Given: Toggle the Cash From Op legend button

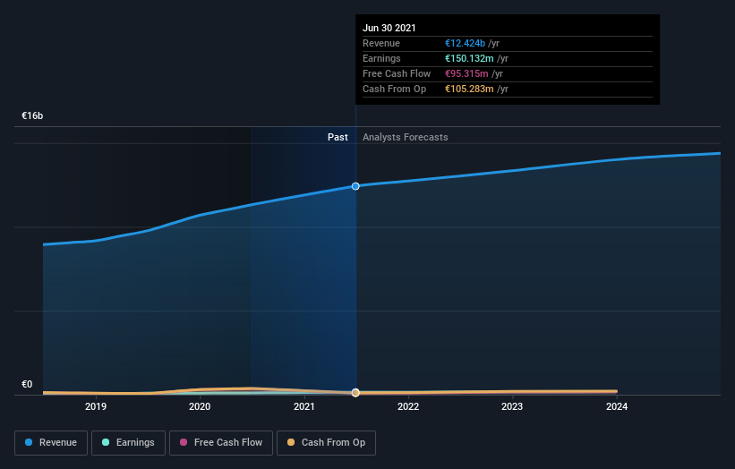Looking at the screenshot, I should [x=326, y=443].
